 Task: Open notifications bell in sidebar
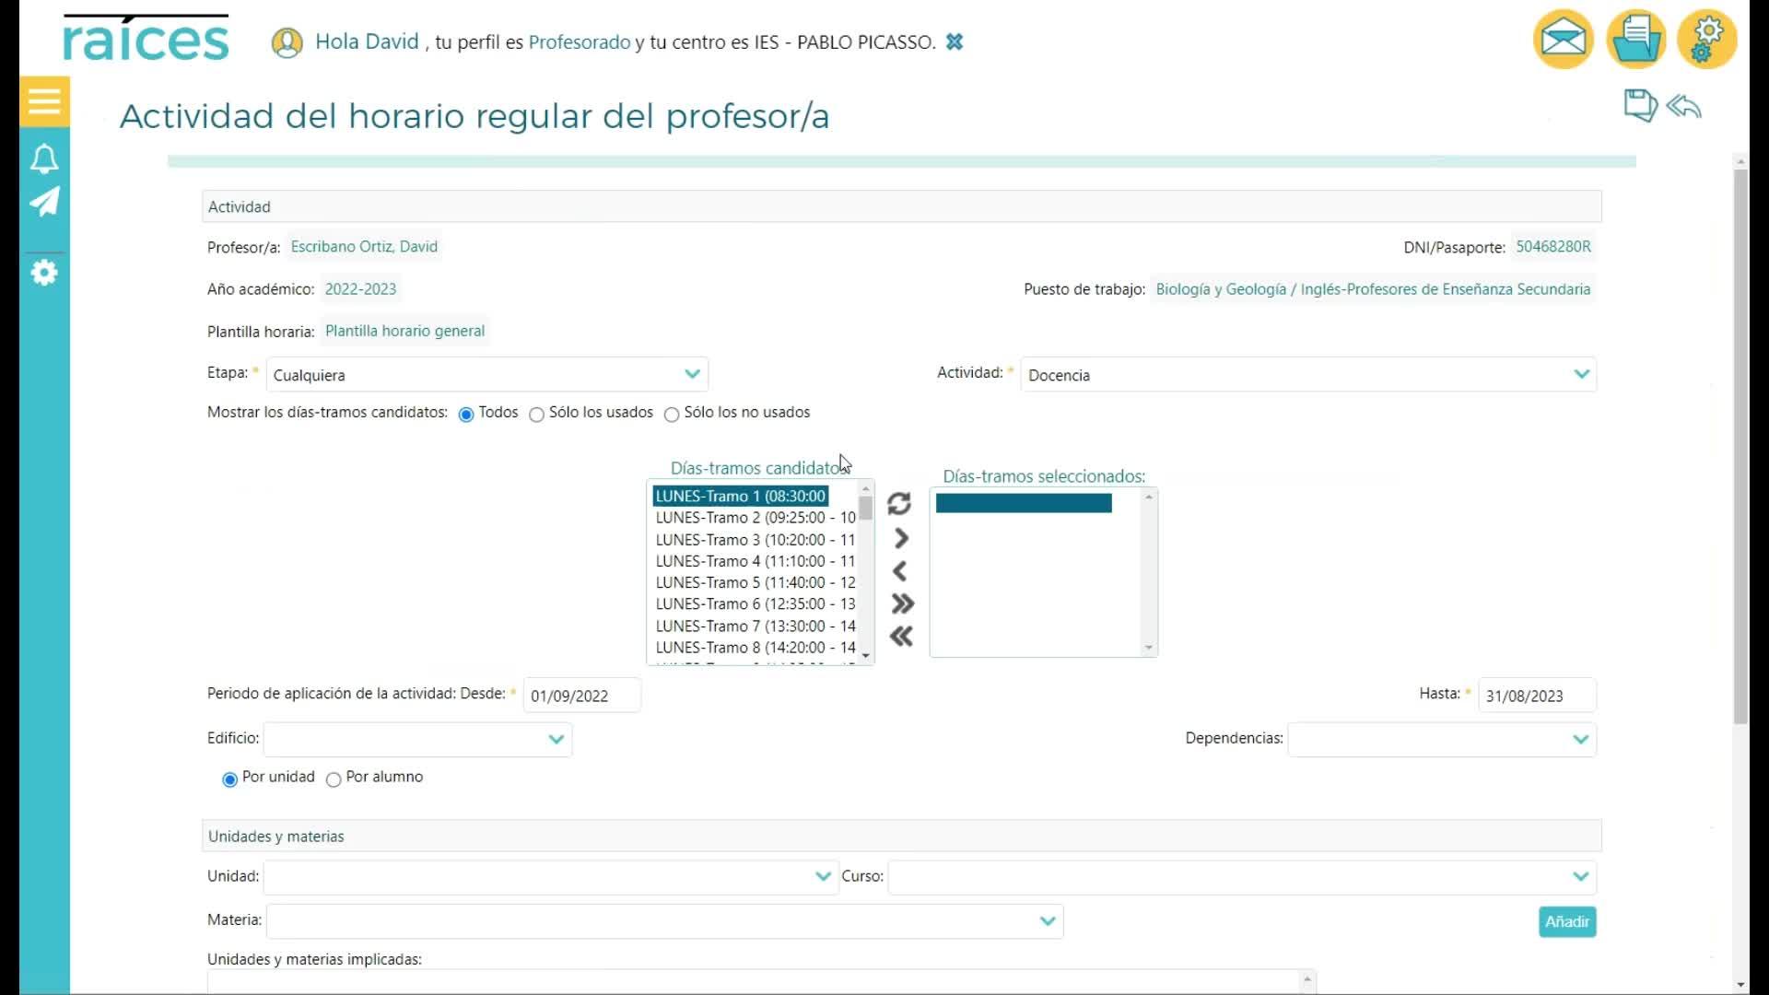point(44,159)
